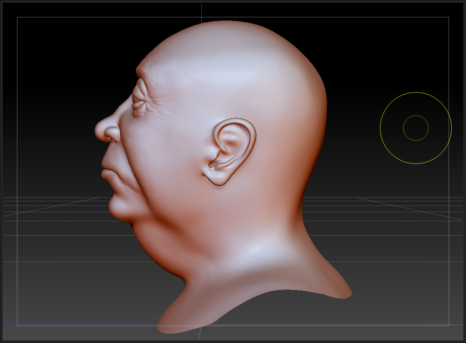
Task: Click the tip of the model's nose
Action: pos(98,131)
